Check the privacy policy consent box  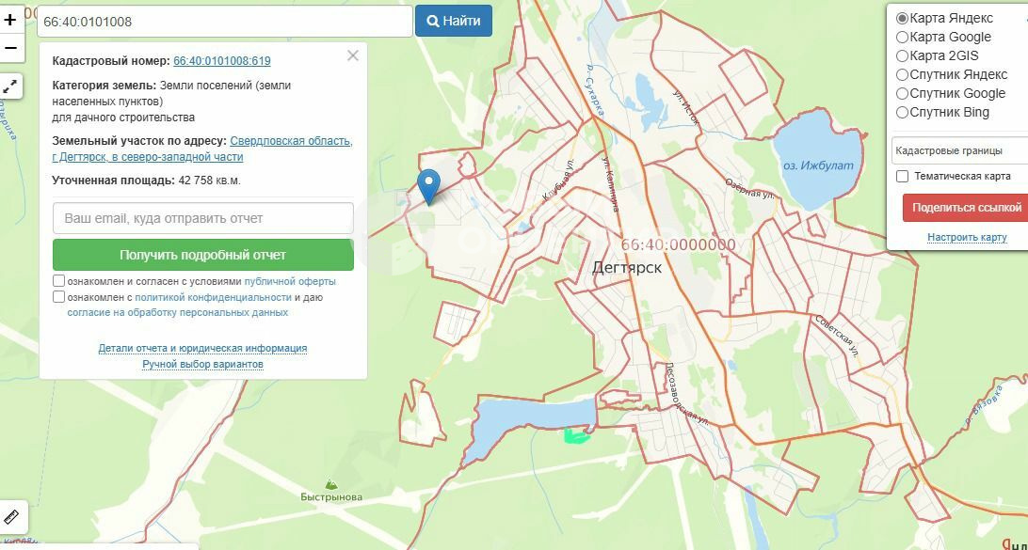59,297
